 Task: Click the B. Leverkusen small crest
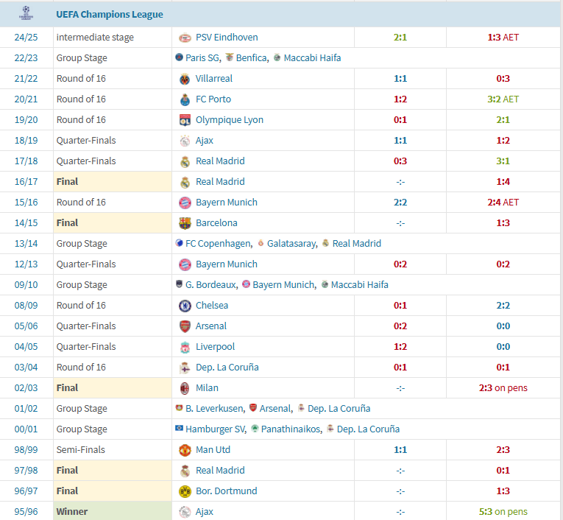pos(179,407)
